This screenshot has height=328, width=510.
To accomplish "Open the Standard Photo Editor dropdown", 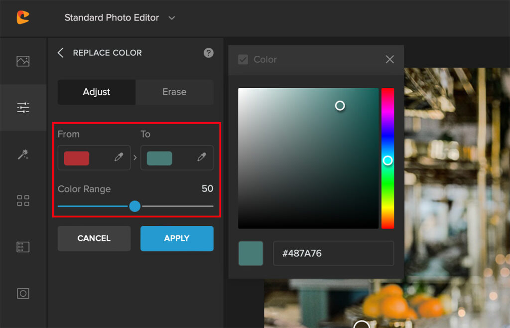I will (120, 17).
